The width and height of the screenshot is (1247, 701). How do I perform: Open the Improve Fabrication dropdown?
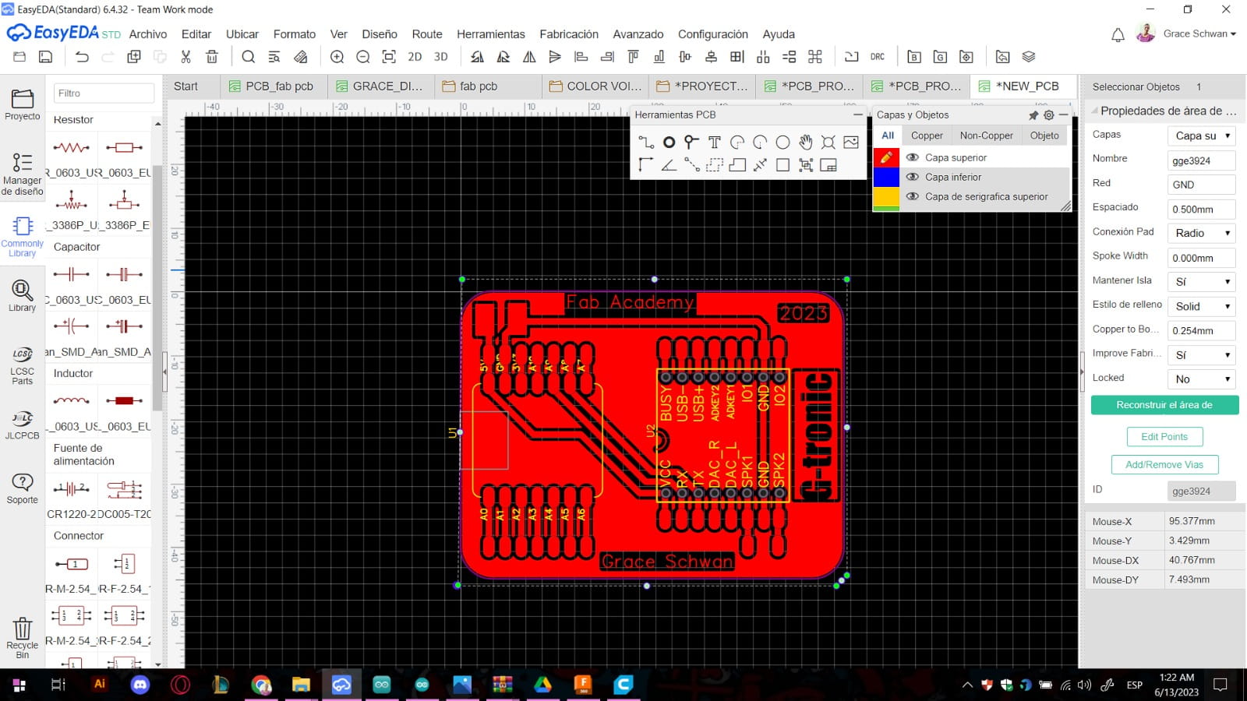click(x=1202, y=355)
